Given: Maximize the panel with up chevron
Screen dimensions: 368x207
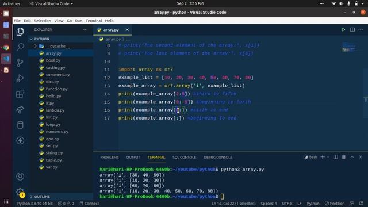Looking at the screenshot, I should click(x=352, y=157).
